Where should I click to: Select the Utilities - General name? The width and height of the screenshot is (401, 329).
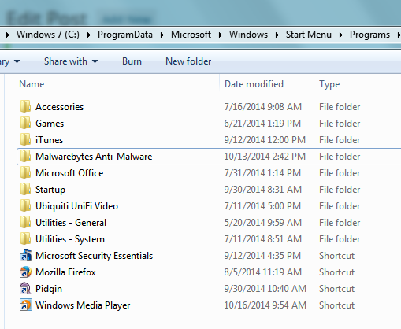71,223
